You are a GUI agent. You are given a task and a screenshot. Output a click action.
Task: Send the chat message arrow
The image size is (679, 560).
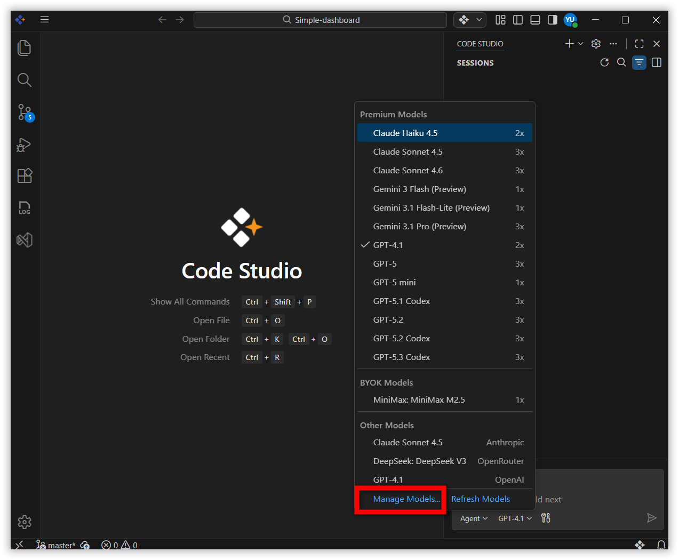651,518
